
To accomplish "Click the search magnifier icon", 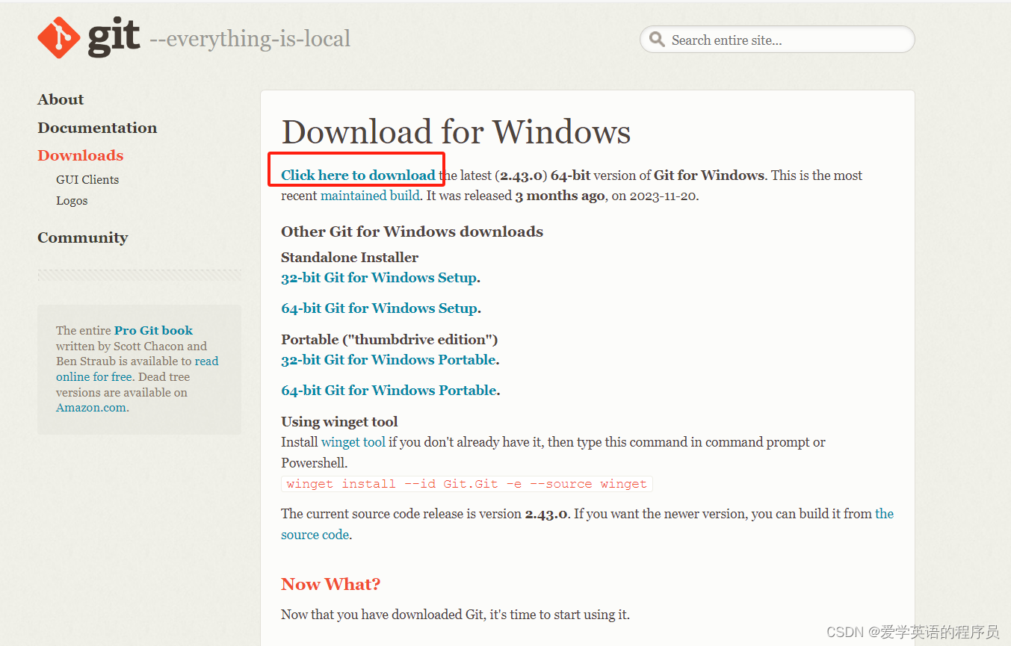I will coord(657,39).
